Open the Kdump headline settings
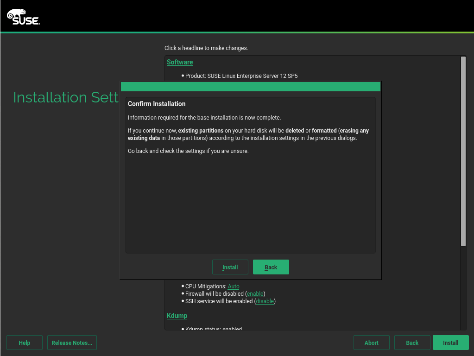The height and width of the screenshot is (356, 474). pyautogui.click(x=177, y=316)
